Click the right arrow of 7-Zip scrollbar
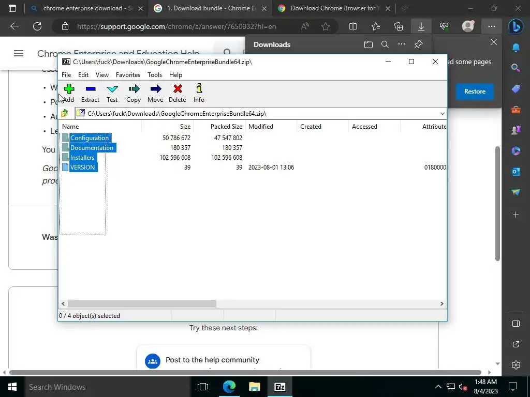 [x=441, y=303]
